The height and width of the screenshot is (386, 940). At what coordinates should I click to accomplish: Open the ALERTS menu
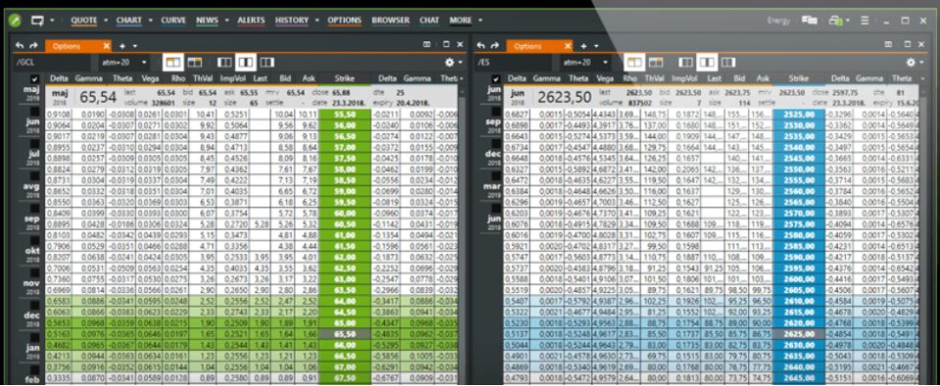point(252,21)
